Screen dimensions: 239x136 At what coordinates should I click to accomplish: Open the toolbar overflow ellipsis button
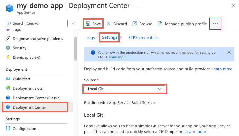click(215, 24)
